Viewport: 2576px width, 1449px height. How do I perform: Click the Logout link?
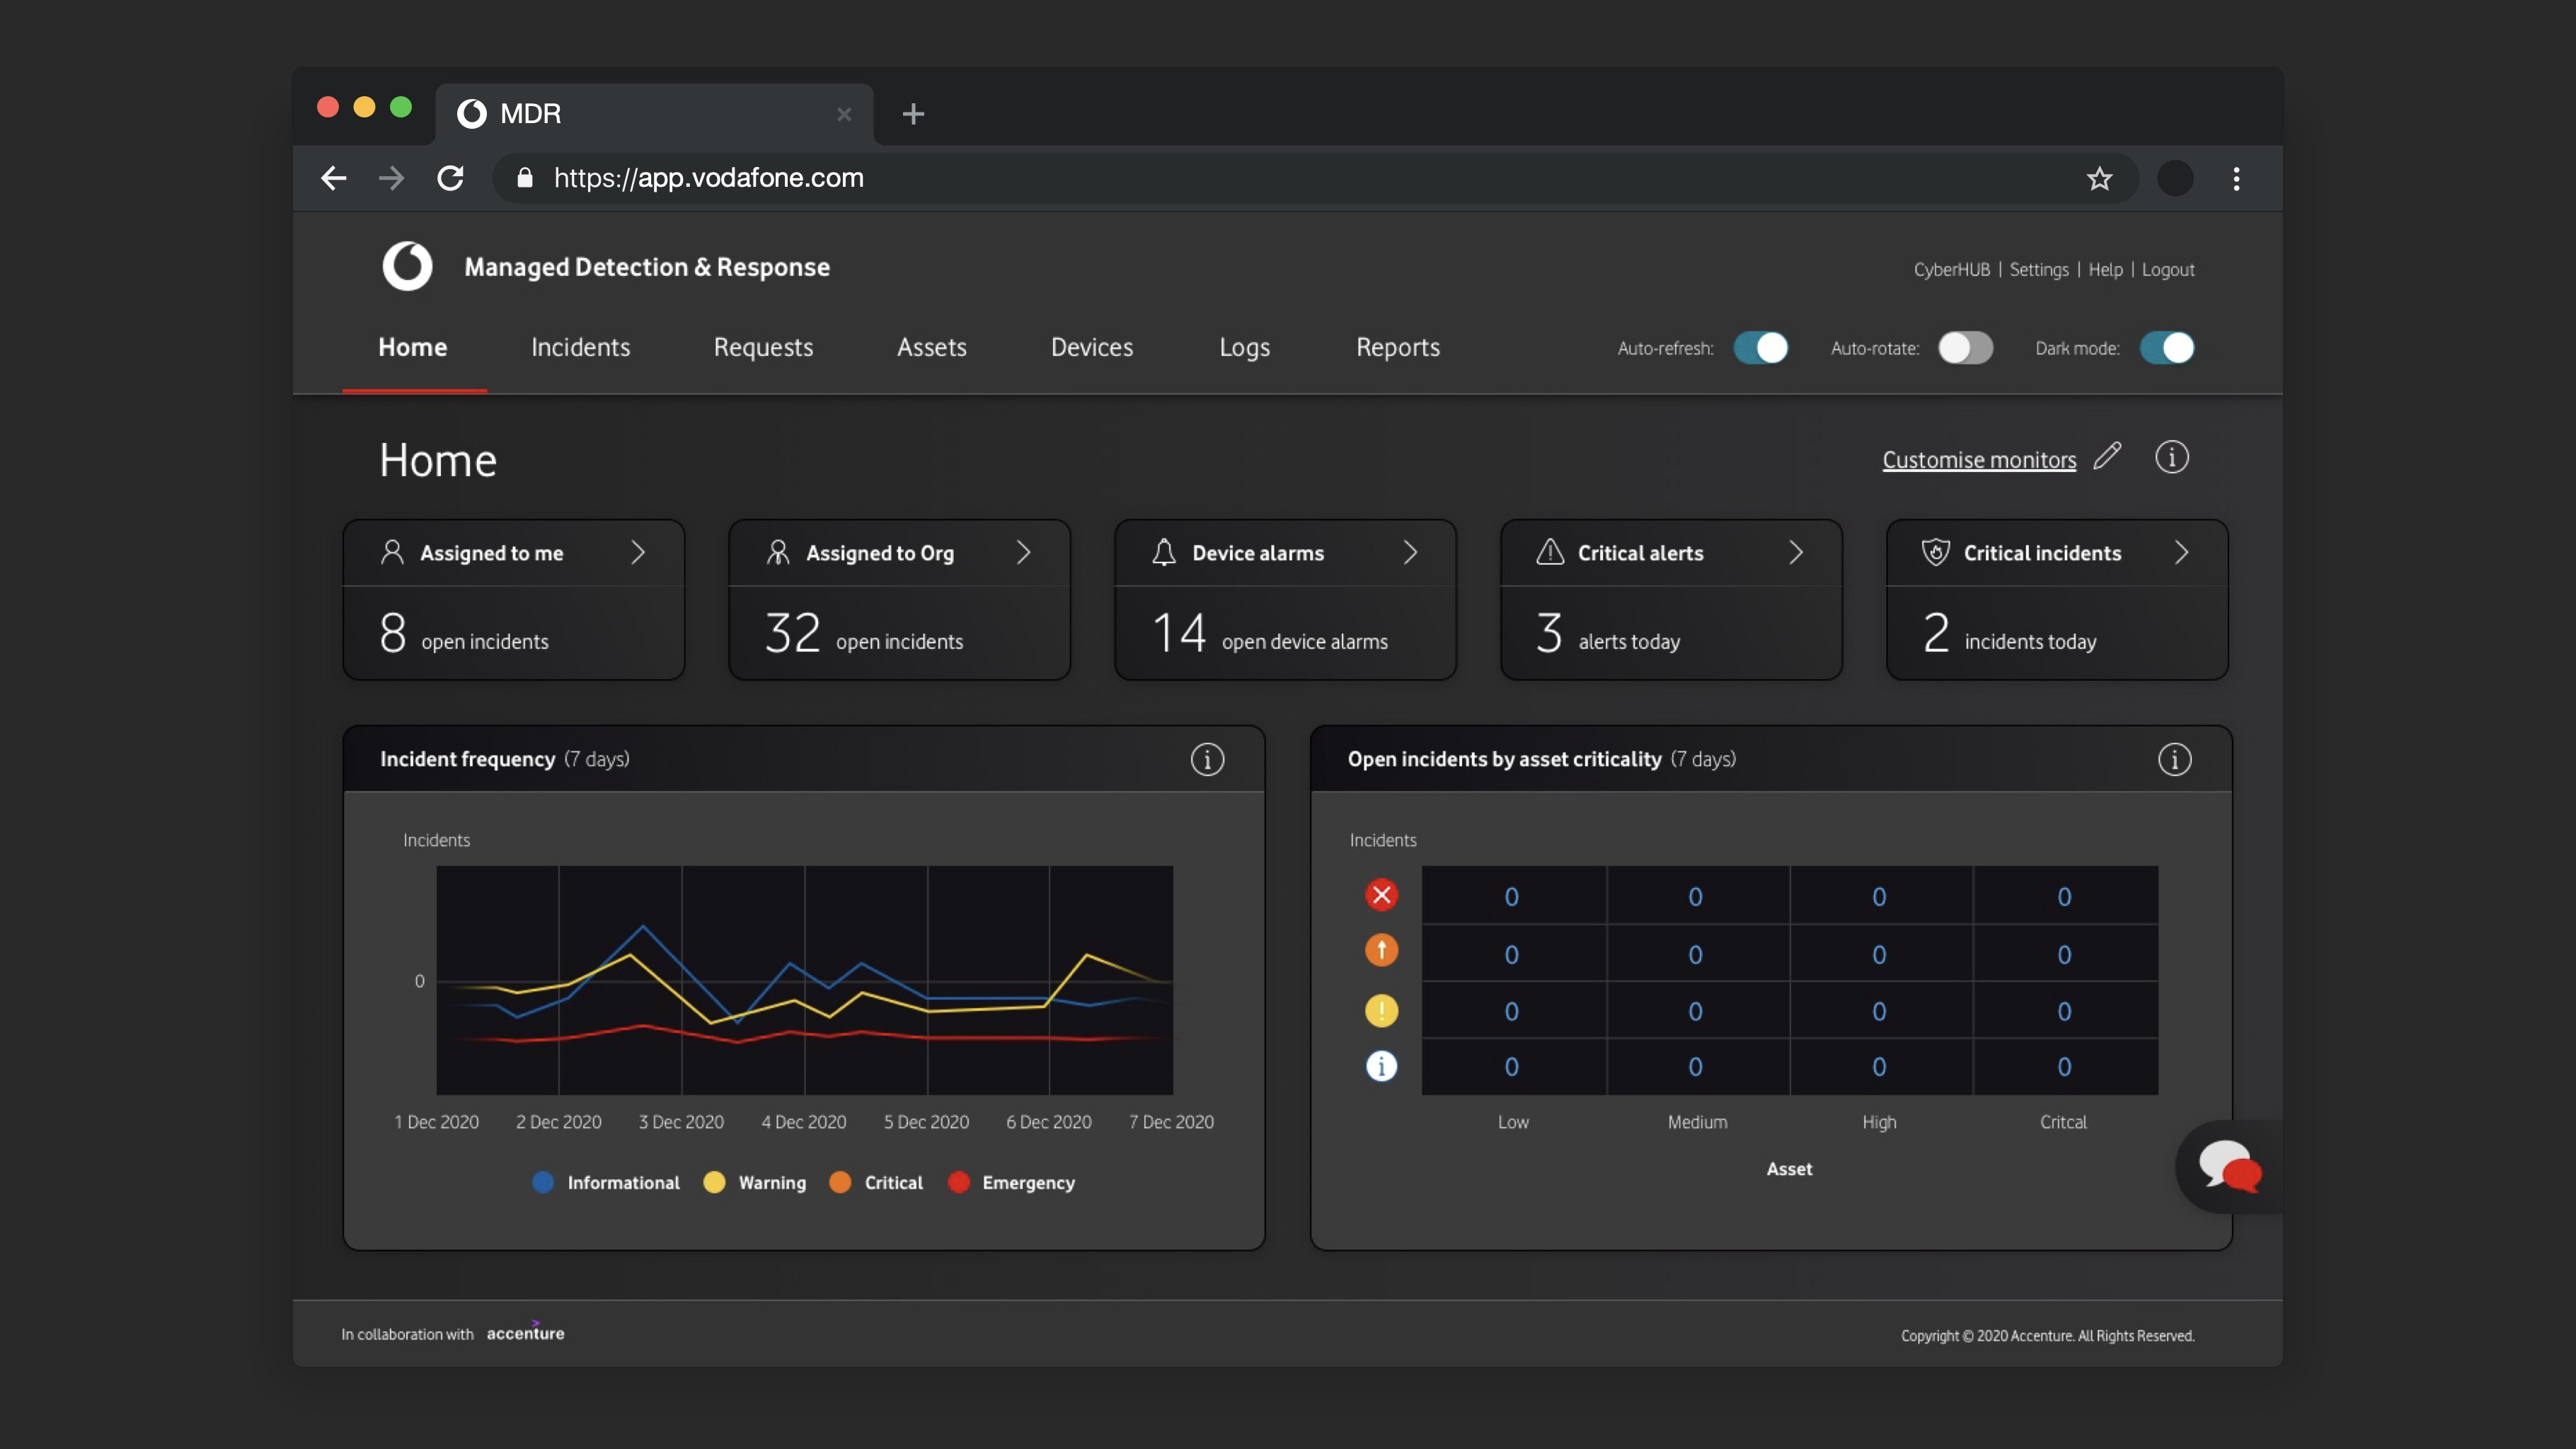click(2168, 270)
